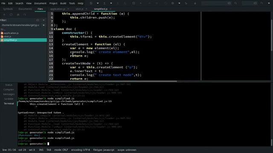Select the parent '..' folder entry
Image resolution: width=273 pixels, height=153 pixels.
click(x=23, y=29)
